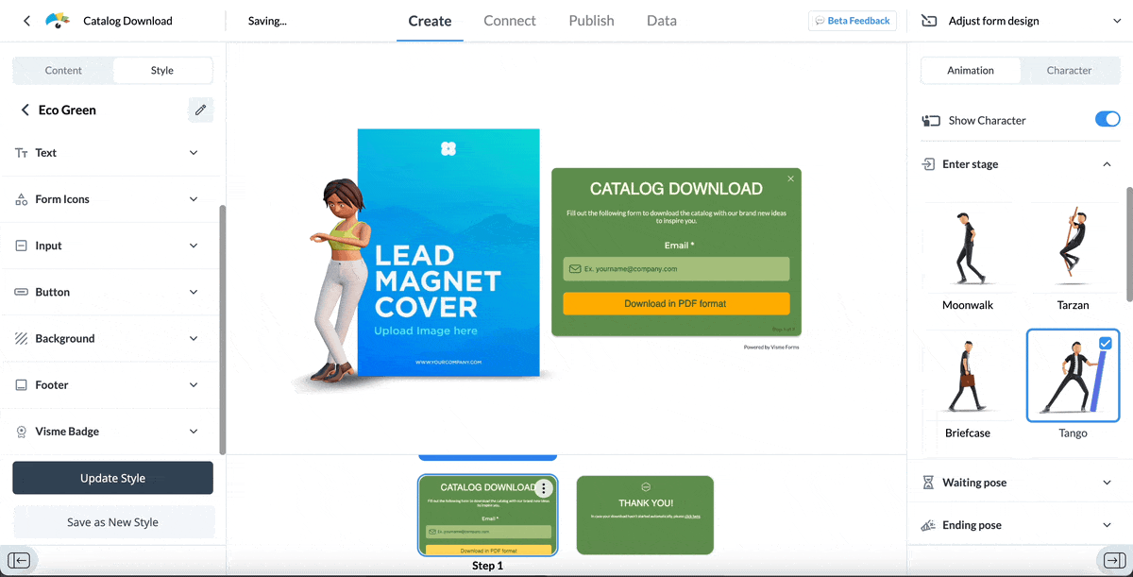This screenshot has height=577, width=1133.
Task: Open the three-dot menu on the Catalog Download step
Action: click(543, 488)
